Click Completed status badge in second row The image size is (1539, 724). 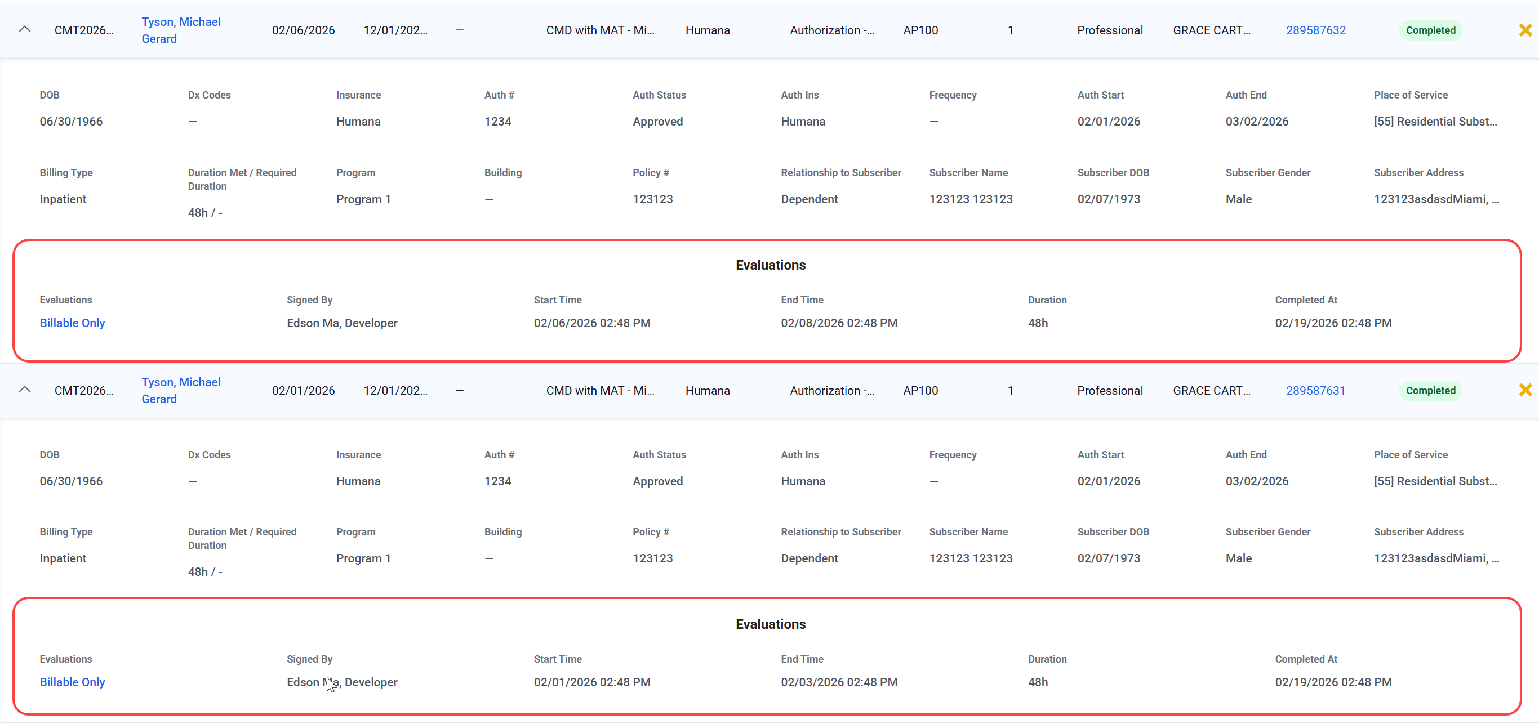click(x=1430, y=390)
